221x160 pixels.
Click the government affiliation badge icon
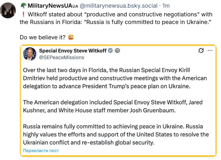[117, 51]
